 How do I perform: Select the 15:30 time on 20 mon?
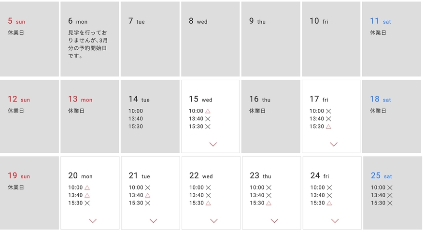pyautogui.click(x=75, y=203)
